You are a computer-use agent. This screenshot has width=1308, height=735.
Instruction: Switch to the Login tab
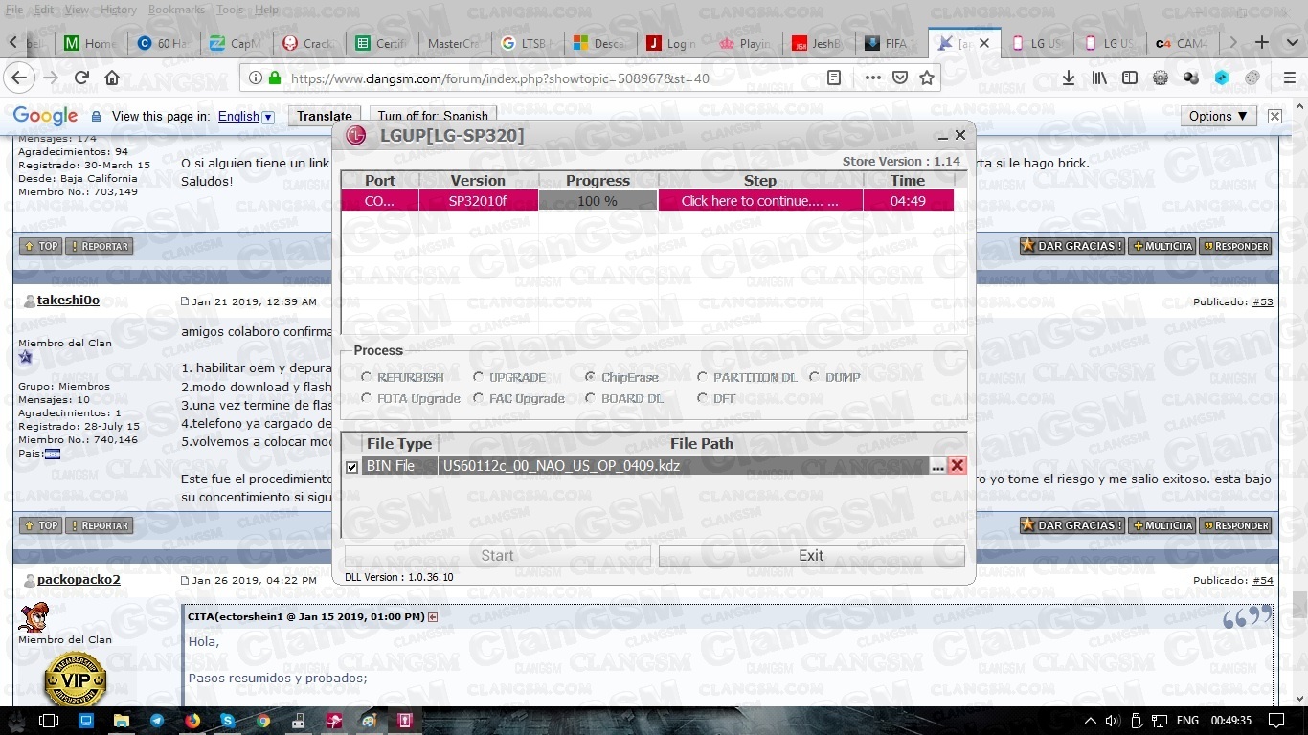672,43
